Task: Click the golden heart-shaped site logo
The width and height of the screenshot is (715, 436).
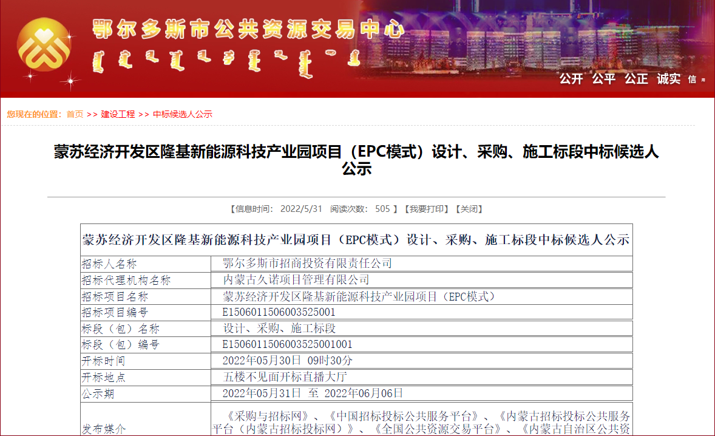Action: coord(44,46)
